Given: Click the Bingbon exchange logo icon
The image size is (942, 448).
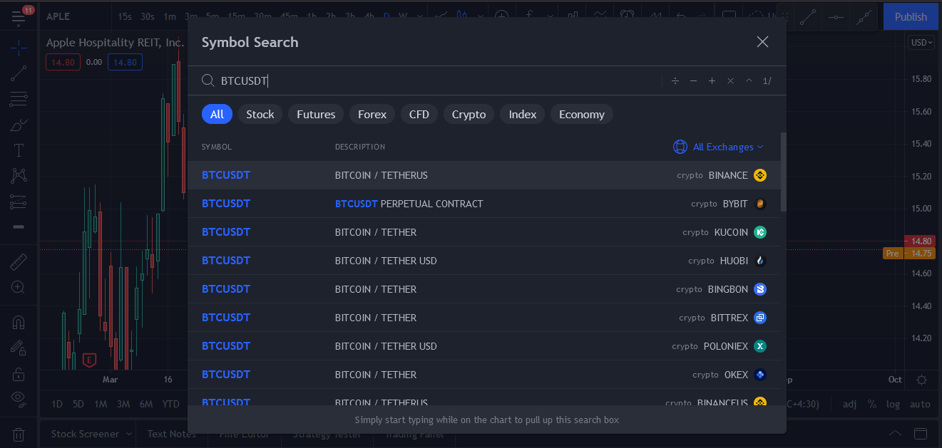Looking at the screenshot, I should point(760,289).
